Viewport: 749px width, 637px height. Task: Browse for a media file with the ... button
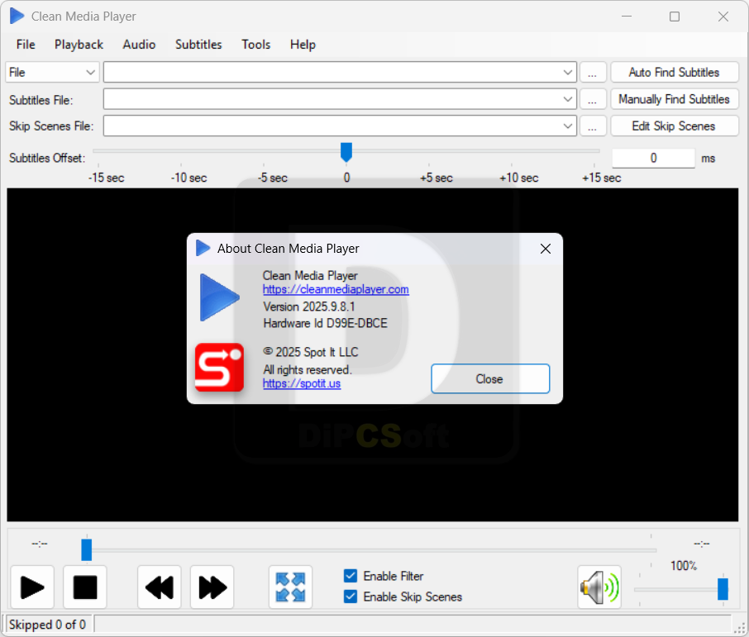coord(593,72)
